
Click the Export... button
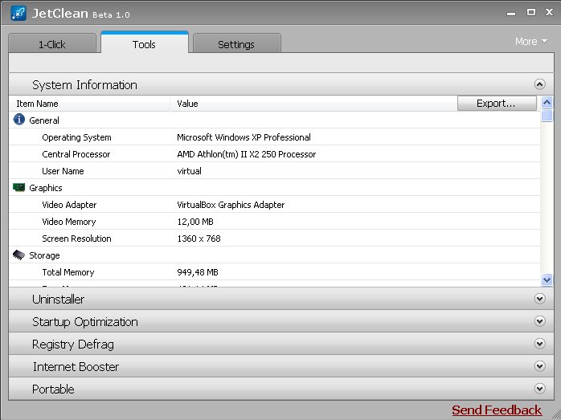click(497, 104)
